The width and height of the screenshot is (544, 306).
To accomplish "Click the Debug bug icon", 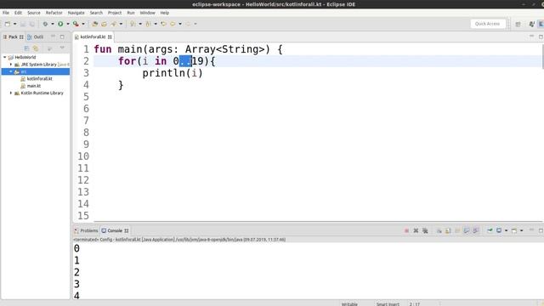I will click(45, 24).
